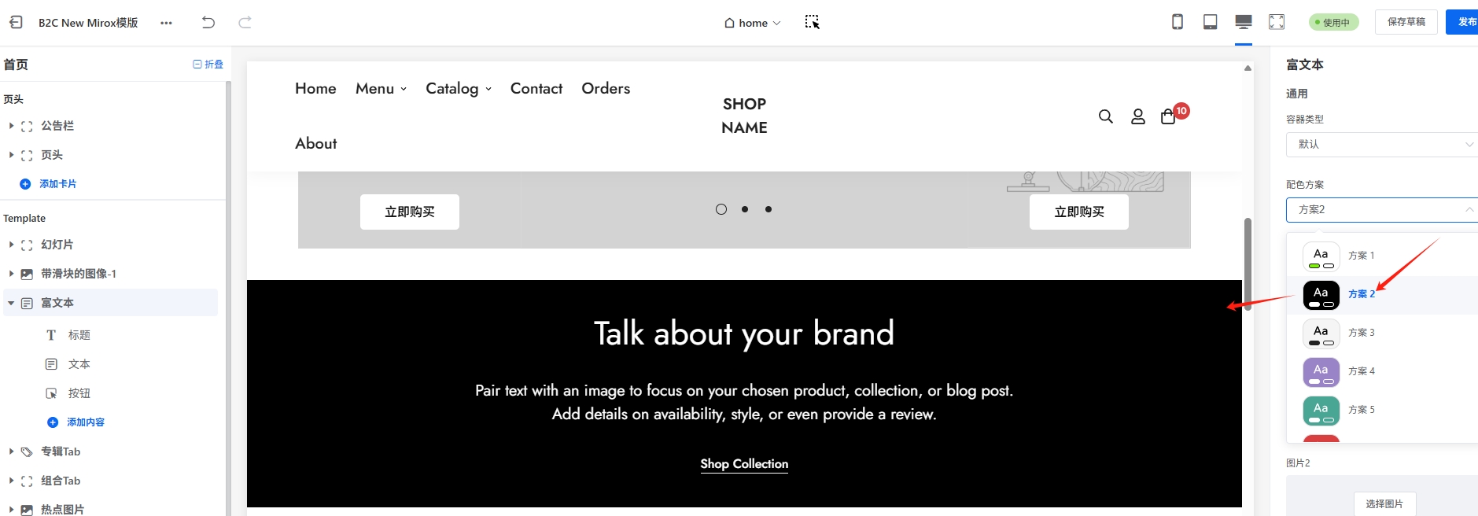The height and width of the screenshot is (516, 1478).
Task: Click the search icon in store header
Action: tap(1106, 116)
